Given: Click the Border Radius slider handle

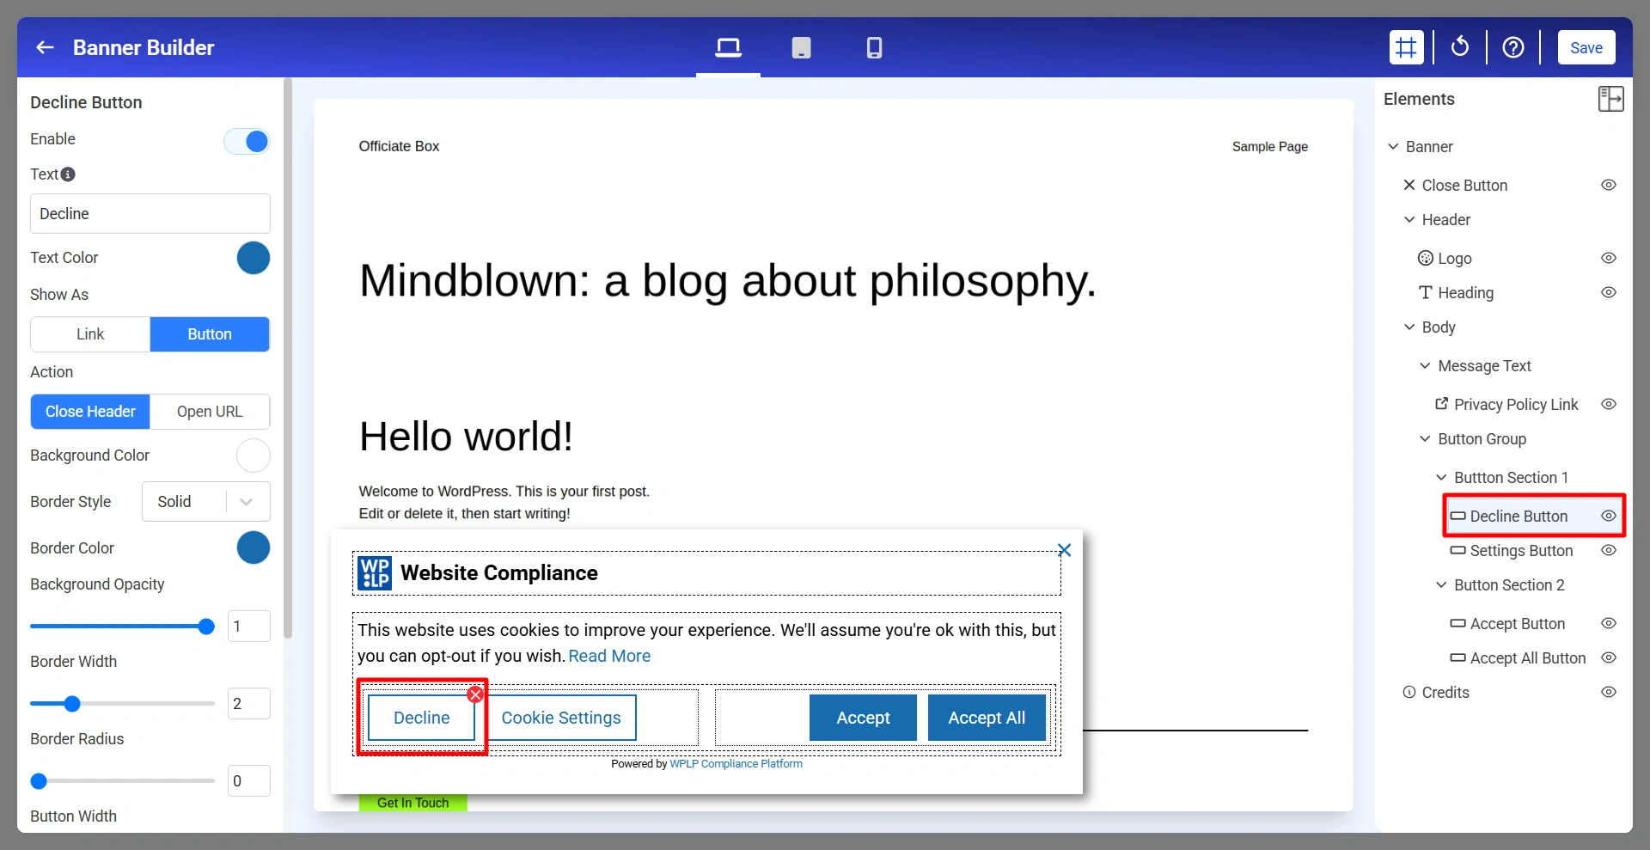Looking at the screenshot, I should pyautogui.click(x=39, y=781).
